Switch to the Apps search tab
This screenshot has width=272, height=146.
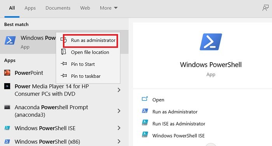pos(30,8)
